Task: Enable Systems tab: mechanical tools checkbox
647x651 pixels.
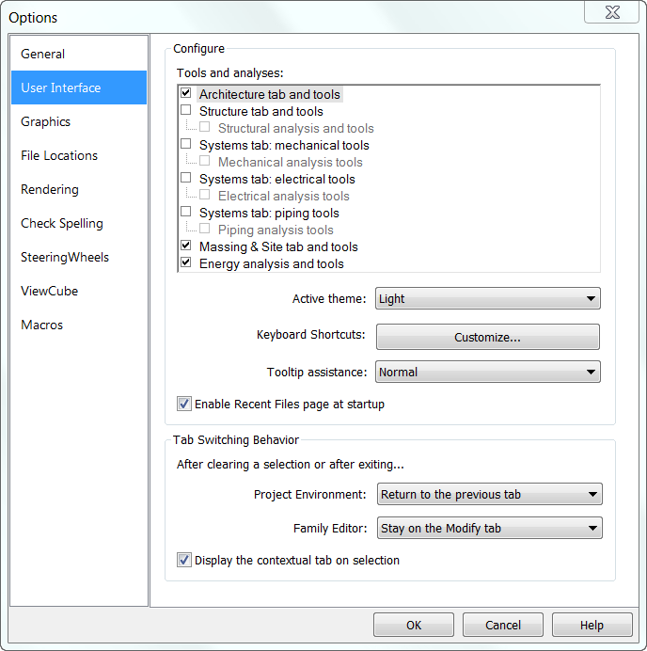Action: click(185, 144)
